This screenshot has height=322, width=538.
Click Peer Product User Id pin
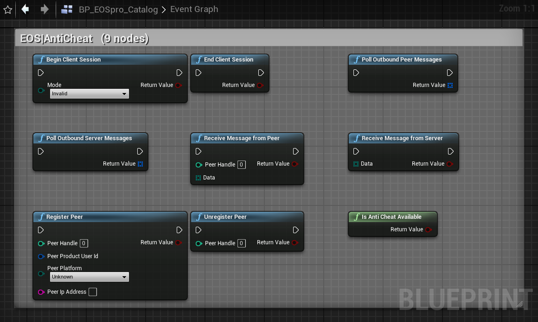click(41, 256)
